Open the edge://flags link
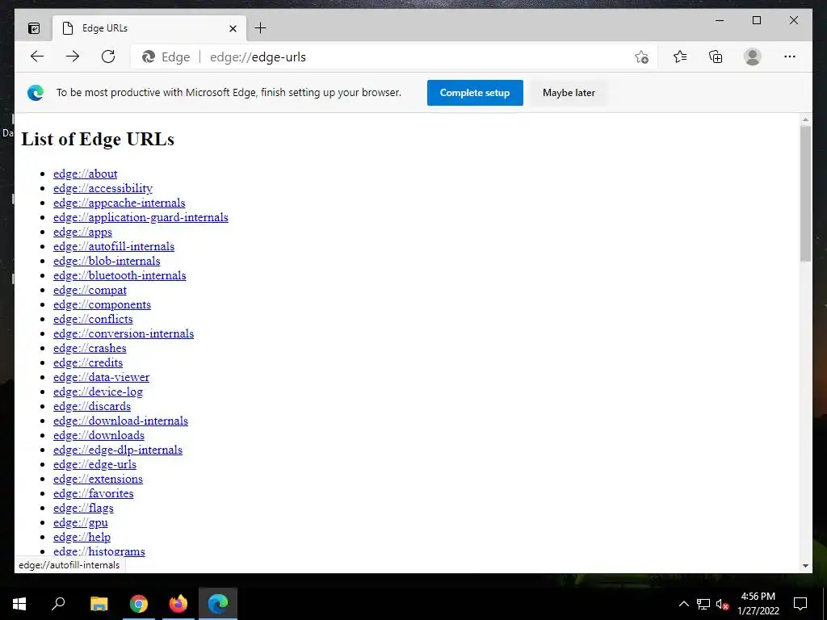Image resolution: width=827 pixels, height=620 pixels. coord(83,509)
